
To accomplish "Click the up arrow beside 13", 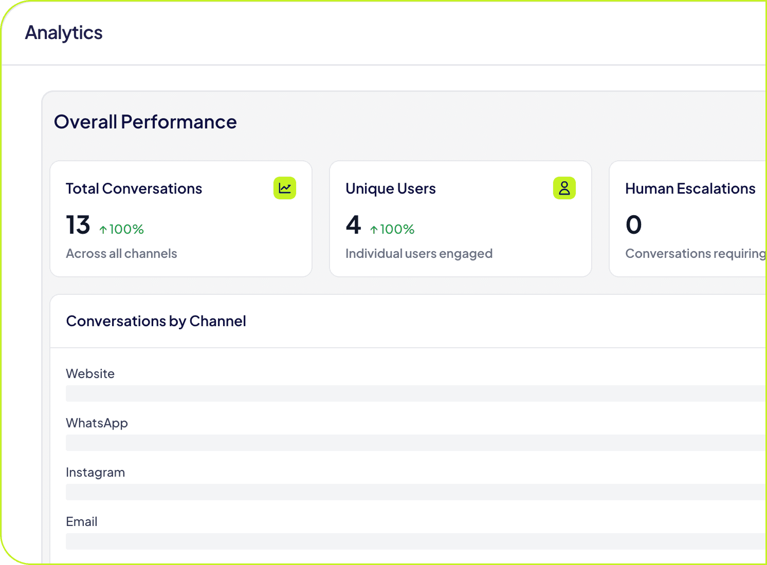I will (x=103, y=230).
